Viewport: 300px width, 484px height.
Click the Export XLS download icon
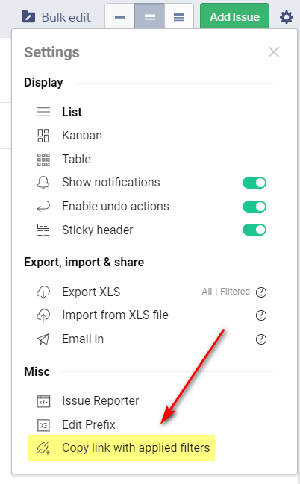pyautogui.click(x=43, y=292)
